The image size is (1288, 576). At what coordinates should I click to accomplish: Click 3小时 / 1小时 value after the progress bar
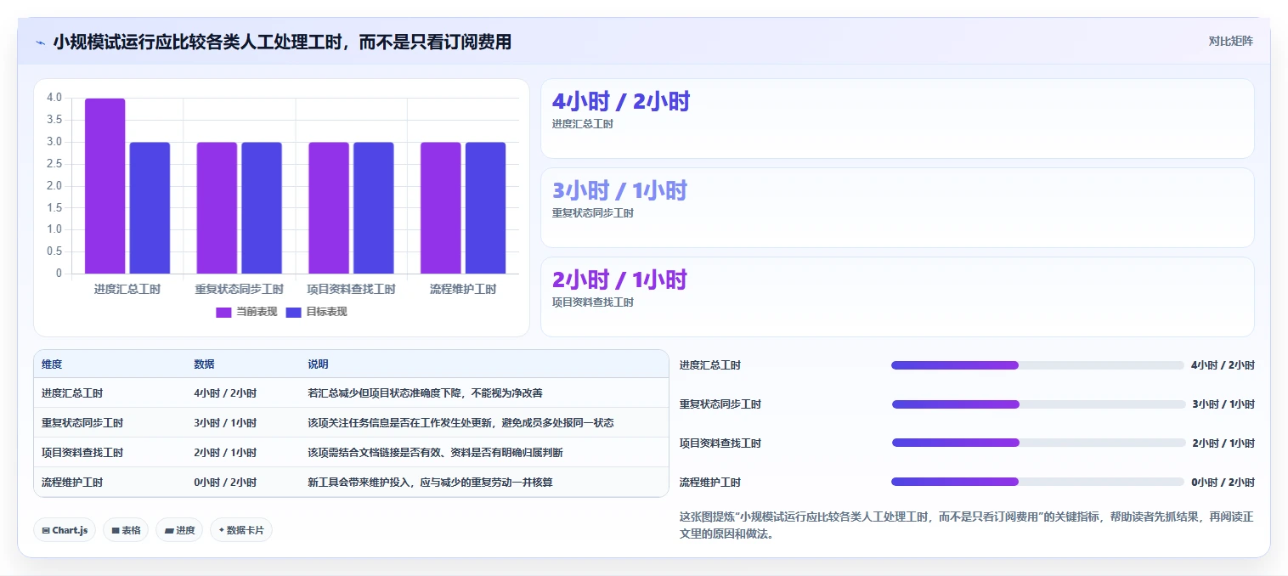pyautogui.click(x=1223, y=404)
